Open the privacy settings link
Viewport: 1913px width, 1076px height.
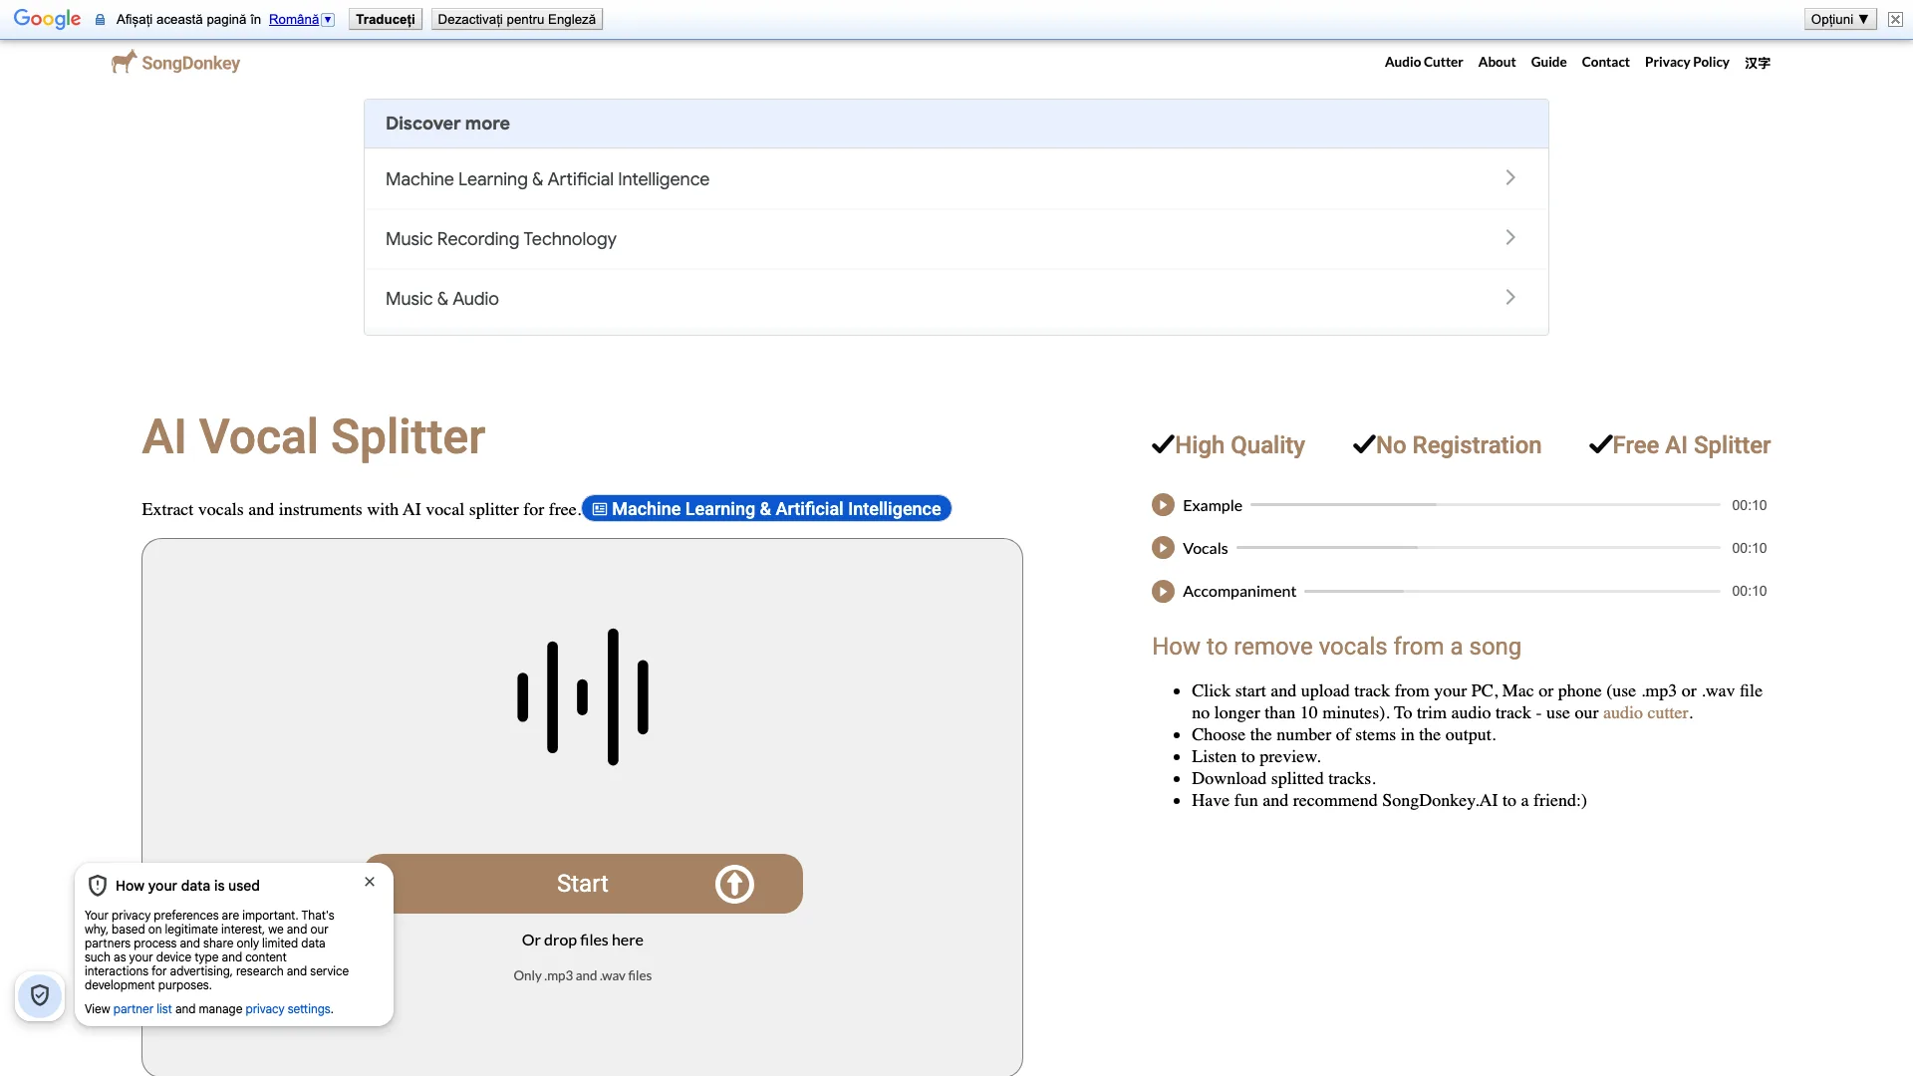click(288, 1009)
